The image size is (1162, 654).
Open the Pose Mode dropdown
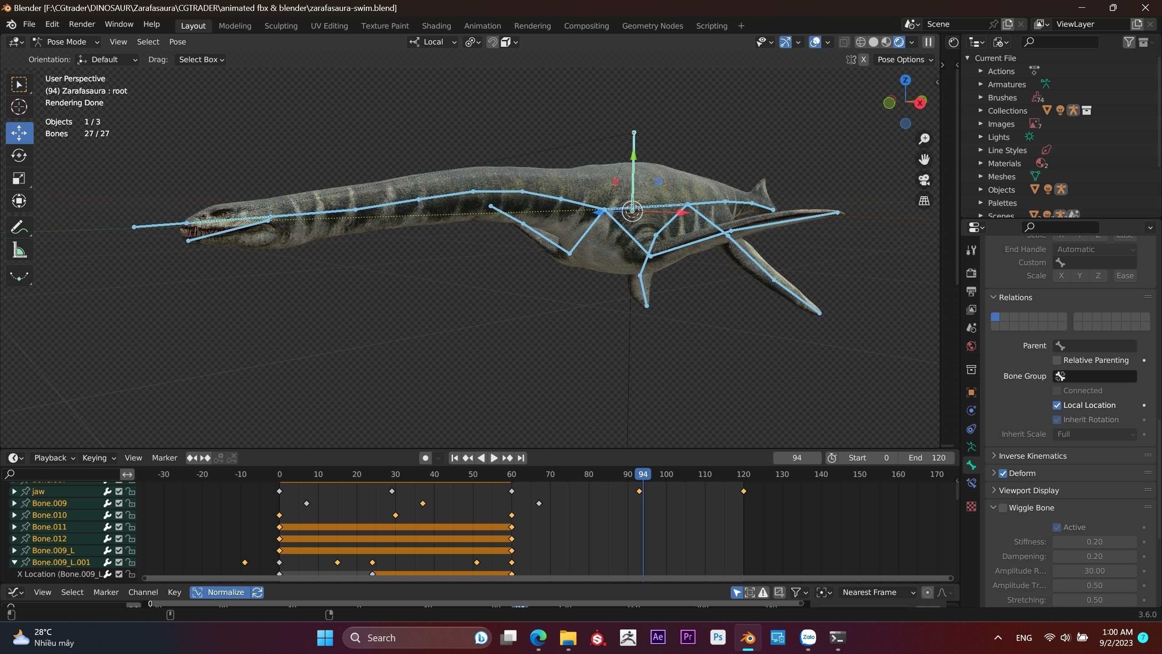click(66, 42)
